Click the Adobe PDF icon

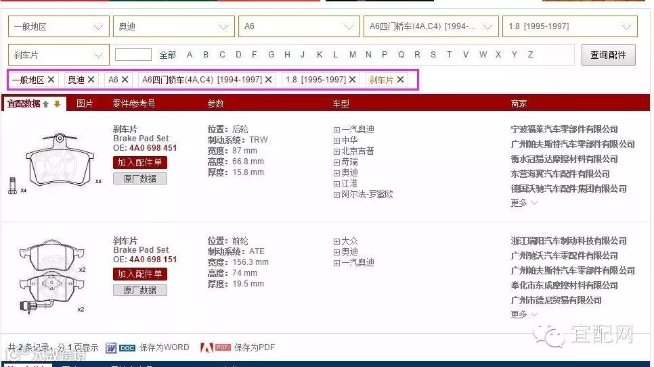click(216, 347)
